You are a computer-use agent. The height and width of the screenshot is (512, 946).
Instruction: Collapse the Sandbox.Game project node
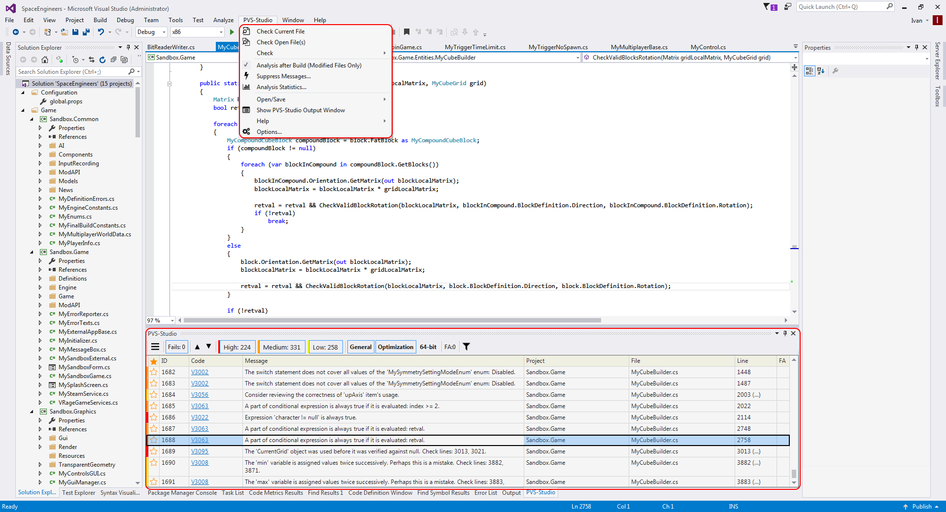click(32, 252)
